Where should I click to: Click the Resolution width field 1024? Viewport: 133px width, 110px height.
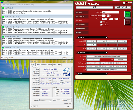pyautogui.click(x=104, y=19)
